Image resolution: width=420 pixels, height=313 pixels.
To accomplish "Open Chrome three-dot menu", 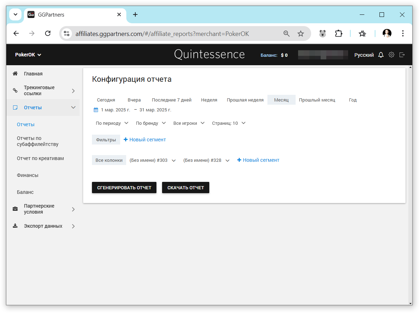I will (403, 33).
